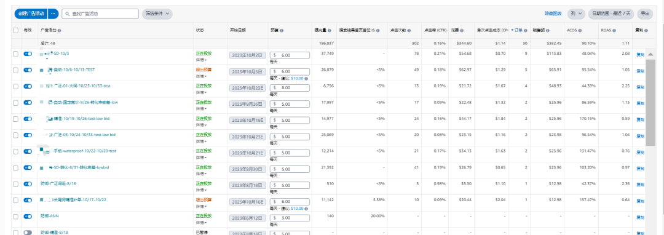Click the 2023年10月2日 start date field

(248, 55)
